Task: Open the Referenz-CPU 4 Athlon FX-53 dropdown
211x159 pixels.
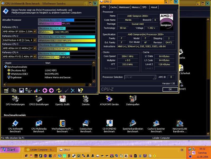Action: pyautogui.click(x=35, y=56)
